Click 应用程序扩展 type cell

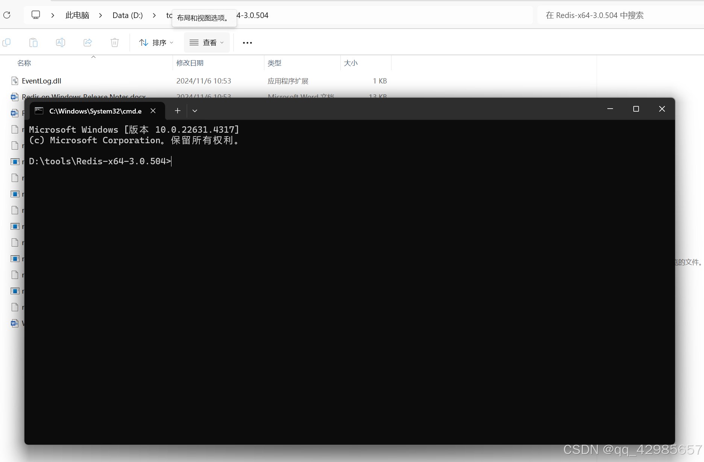pyautogui.click(x=288, y=81)
